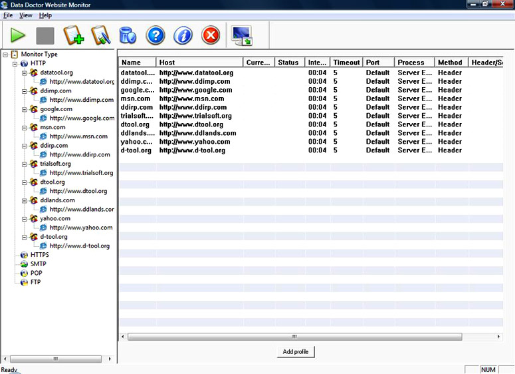Select the http://www.google.com tree child entry

coord(82,118)
